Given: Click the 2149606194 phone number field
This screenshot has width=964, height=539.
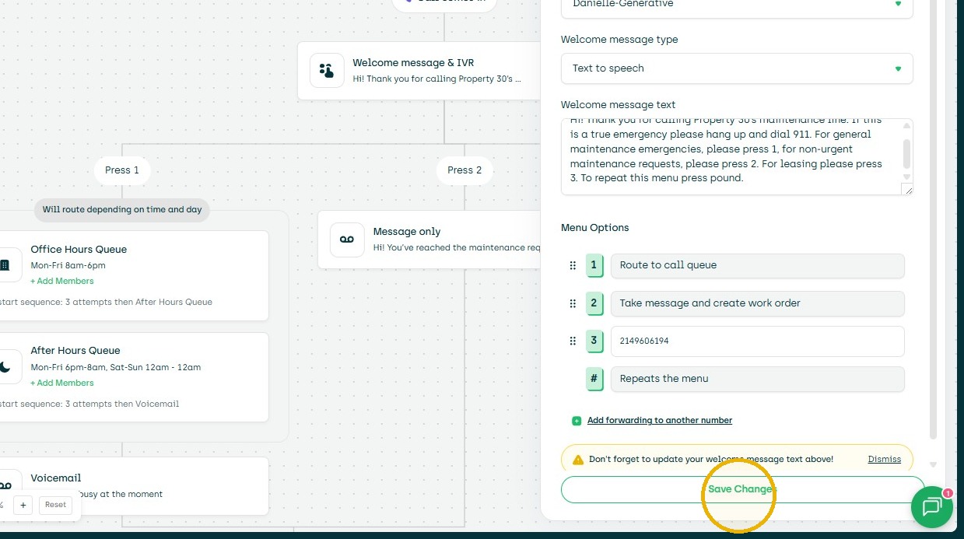Looking at the screenshot, I should click(758, 341).
